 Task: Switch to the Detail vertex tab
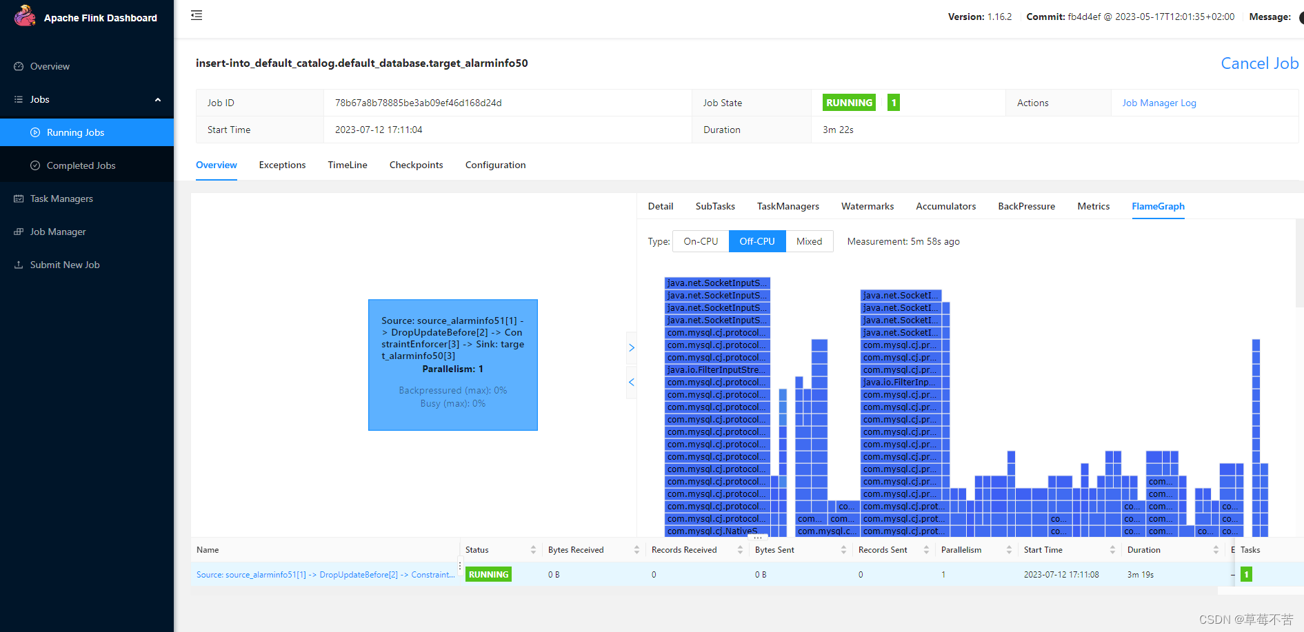pos(661,206)
